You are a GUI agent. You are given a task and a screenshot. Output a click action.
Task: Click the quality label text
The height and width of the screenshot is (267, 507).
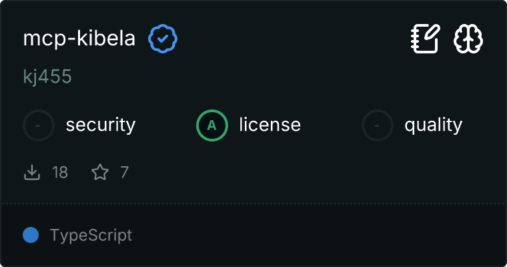pos(433,125)
